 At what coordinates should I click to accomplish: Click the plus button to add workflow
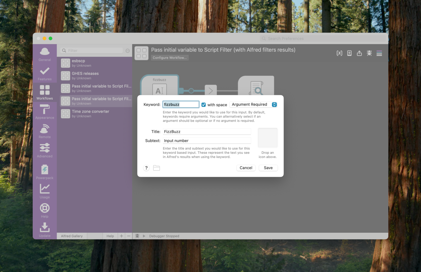click(x=121, y=236)
